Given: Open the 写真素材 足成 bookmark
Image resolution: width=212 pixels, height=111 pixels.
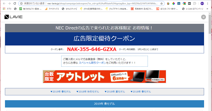Looking at the screenshot, I should [x=142, y=9].
